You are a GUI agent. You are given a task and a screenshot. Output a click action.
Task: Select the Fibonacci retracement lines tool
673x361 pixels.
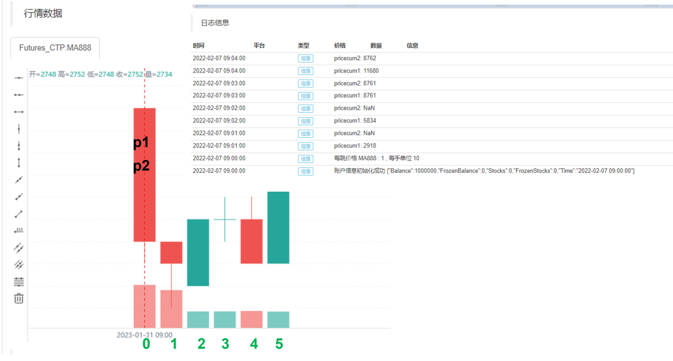[x=19, y=282]
